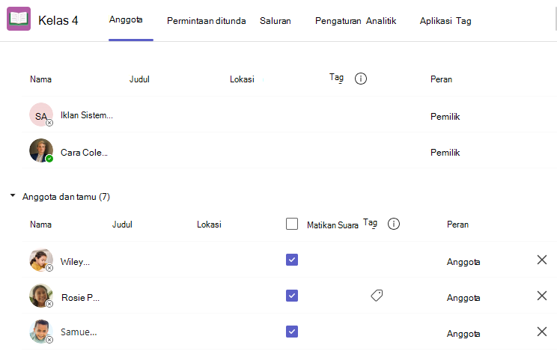Click the SA avatar for Iklan Sistem
This screenshot has height=351, width=557.
click(x=41, y=115)
